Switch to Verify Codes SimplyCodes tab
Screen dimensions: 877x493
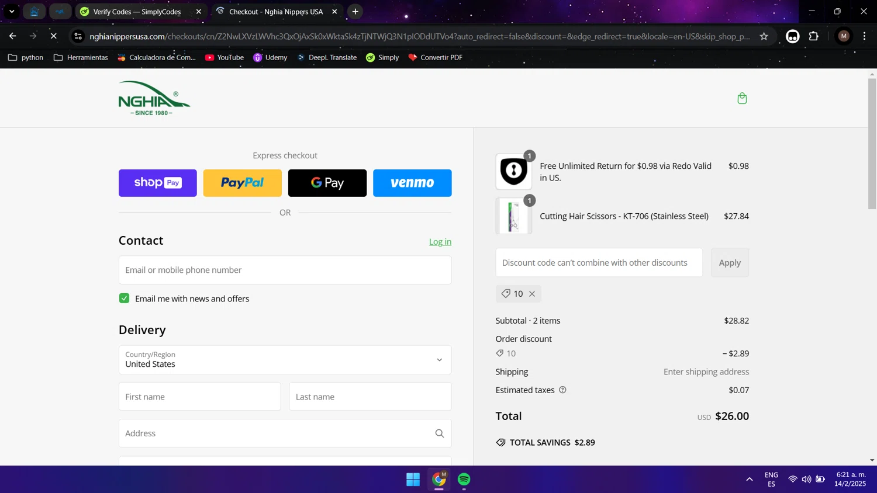point(140,12)
